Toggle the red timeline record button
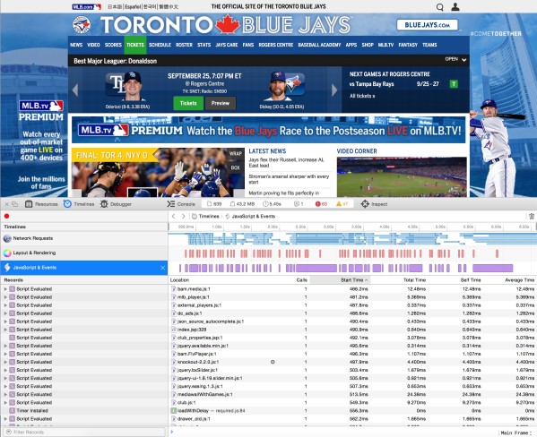The image size is (537, 437). click(6, 216)
